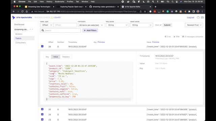The image size is (216, 121).
Task: Expand message row with offset 24
Action: point(42,114)
